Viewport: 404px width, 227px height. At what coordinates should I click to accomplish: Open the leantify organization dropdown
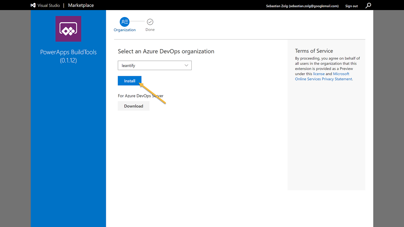click(x=155, y=65)
